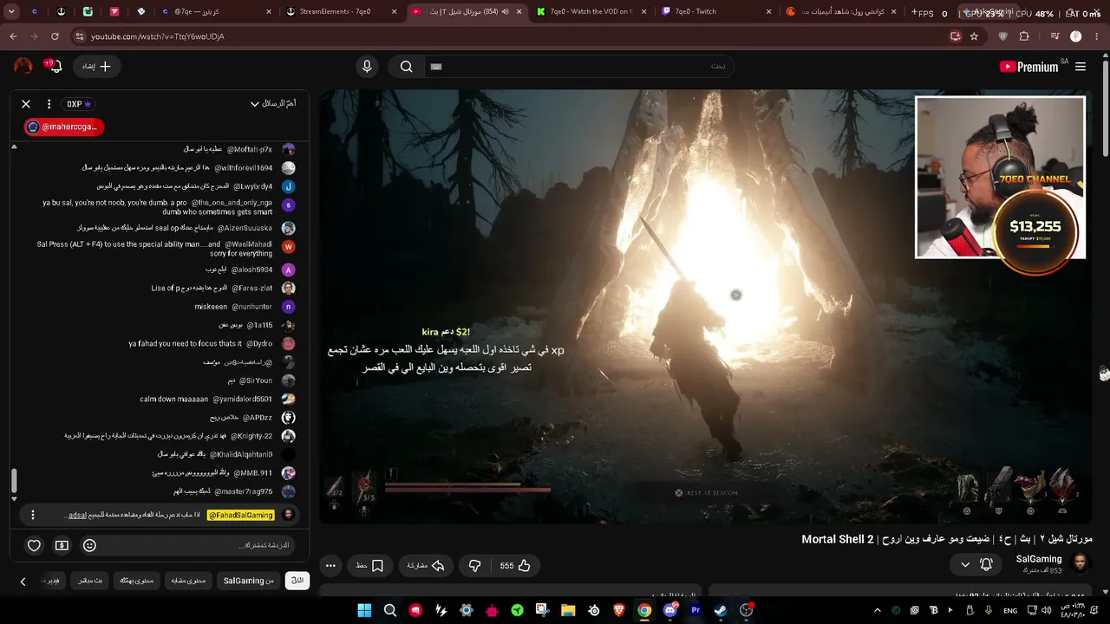Open Steam from the taskbar
The width and height of the screenshot is (1110, 624).
point(721,610)
